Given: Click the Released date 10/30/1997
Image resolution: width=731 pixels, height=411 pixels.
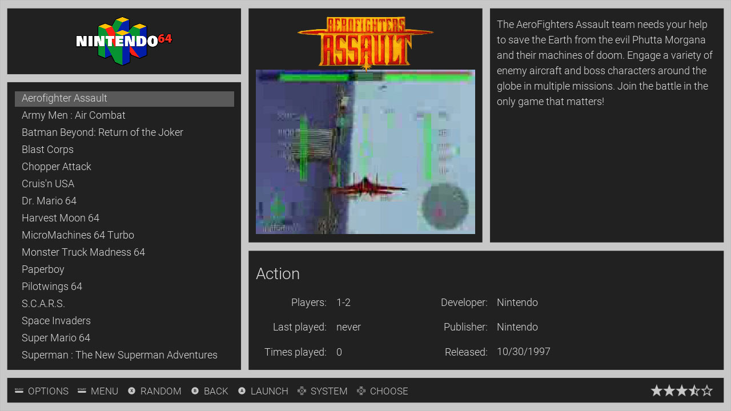Looking at the screenshot, I should pos(524,352).
